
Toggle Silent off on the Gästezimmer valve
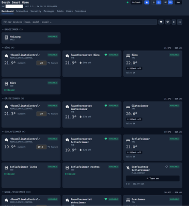[x=134, y=119]
